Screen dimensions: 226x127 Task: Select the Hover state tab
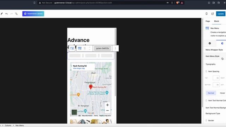(222, 93)
